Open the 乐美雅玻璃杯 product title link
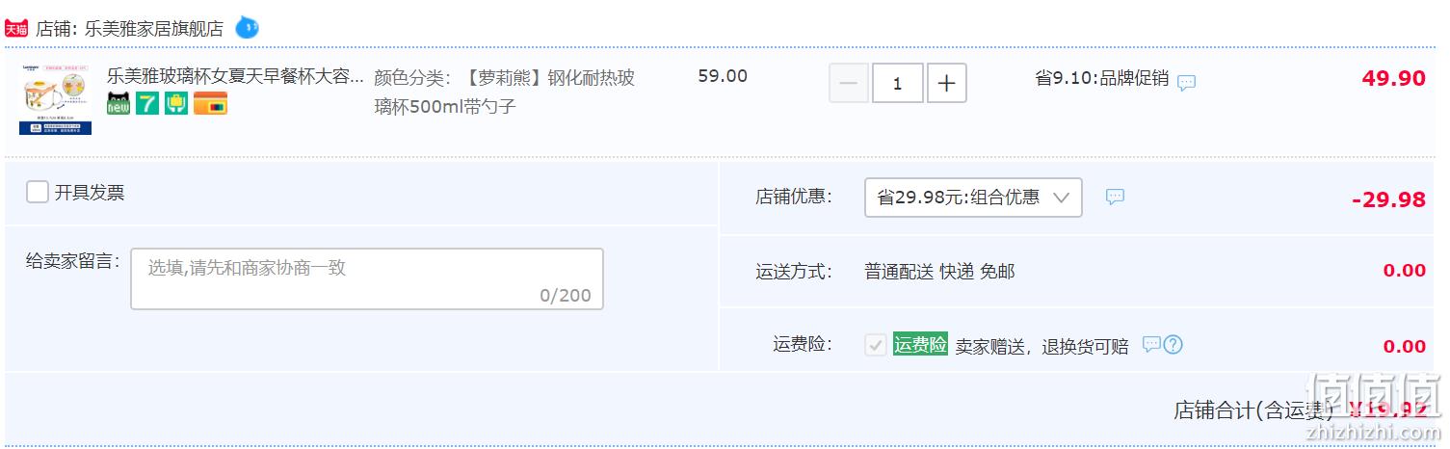 point(236,76)
